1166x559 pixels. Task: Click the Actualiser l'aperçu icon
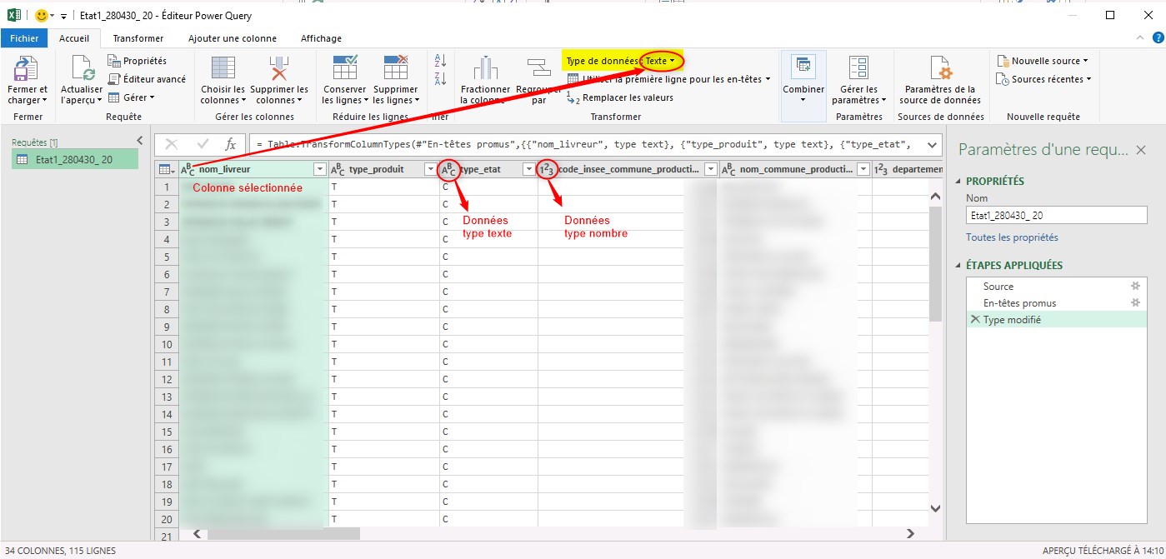[x=82, y=68]
